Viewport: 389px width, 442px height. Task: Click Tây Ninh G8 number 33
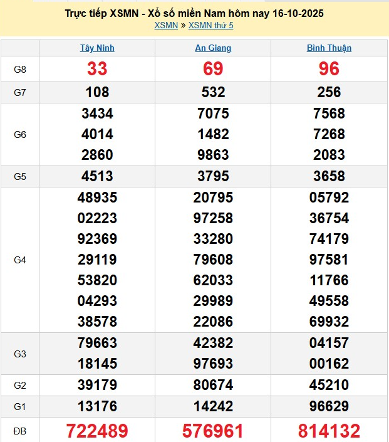pos(97,69)
